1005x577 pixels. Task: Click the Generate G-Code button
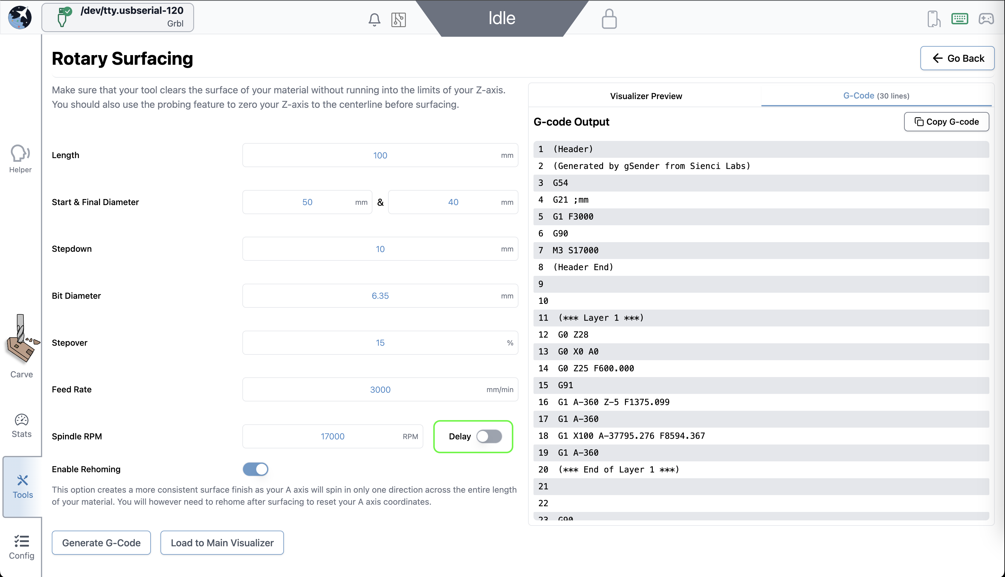pos(101,543)
